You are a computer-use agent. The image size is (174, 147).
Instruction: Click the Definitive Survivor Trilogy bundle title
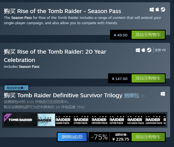point(63,95)
